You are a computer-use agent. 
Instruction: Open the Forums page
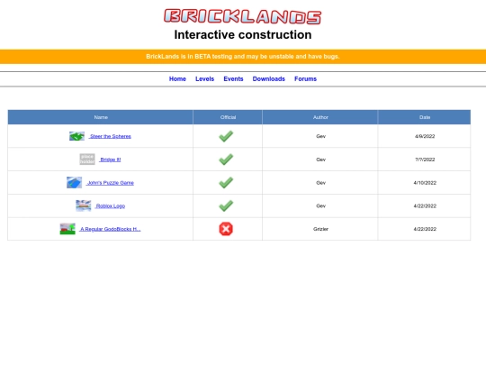point(305,78)
